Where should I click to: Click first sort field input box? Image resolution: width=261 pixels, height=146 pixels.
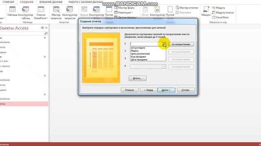click(146, 44)
